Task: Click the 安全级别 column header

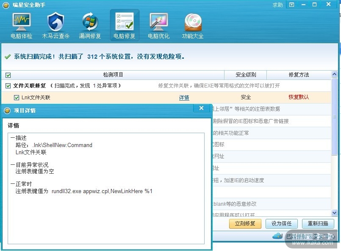Action: [246, 75]
